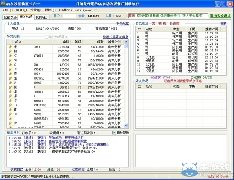Sort friend list by 金钱 column header
Image resolution: width=234 pixels, height=180 pixels.
(x=62, y=42)
